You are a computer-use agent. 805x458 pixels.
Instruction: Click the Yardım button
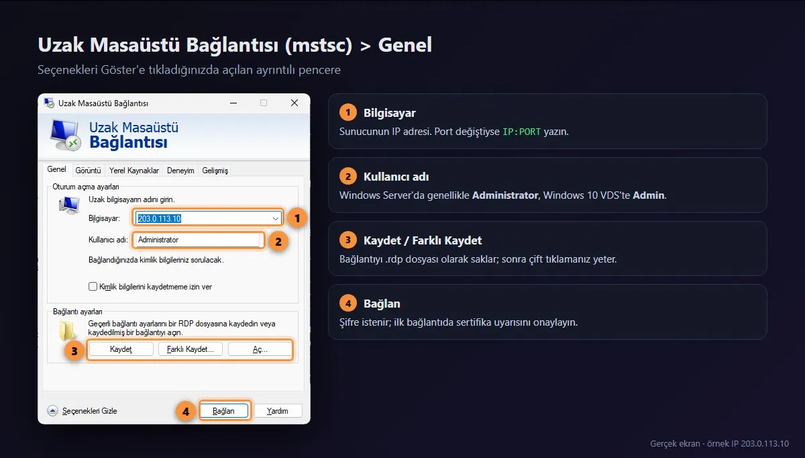click(278, 410)
